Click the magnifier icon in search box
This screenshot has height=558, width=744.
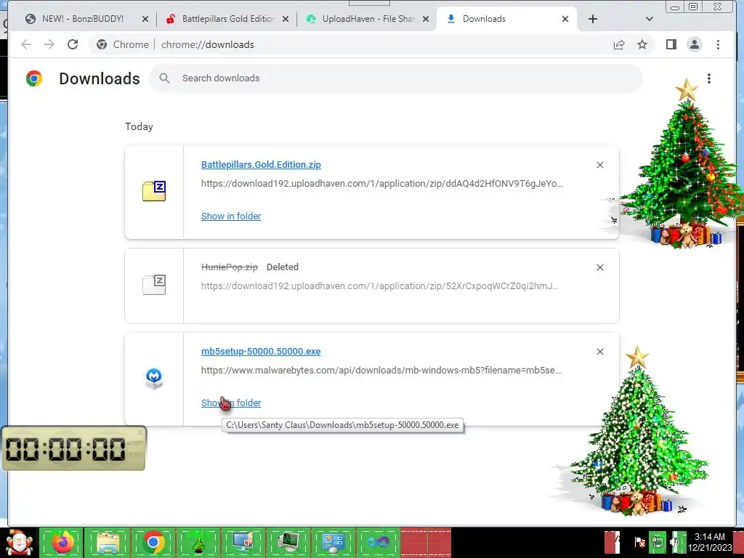(164, 78)
